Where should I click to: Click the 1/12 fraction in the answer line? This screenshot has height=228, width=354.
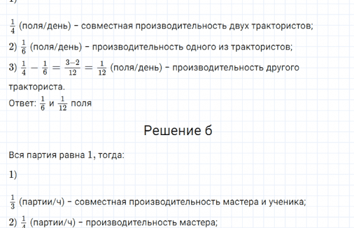(63, 104)
